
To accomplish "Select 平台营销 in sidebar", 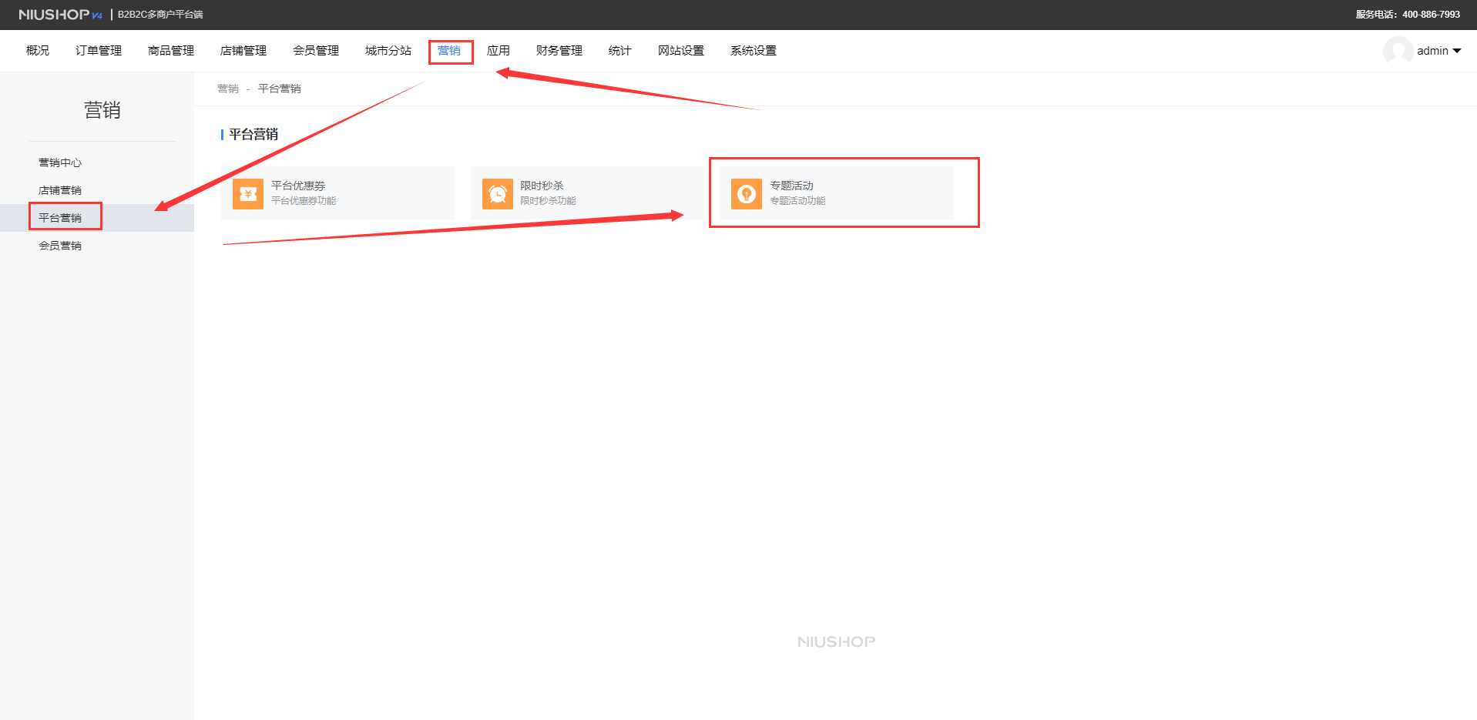I will pos(60,218).
